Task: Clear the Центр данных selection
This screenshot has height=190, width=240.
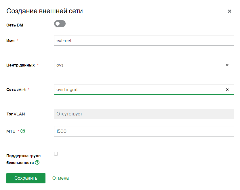Action: coord(227,65)
